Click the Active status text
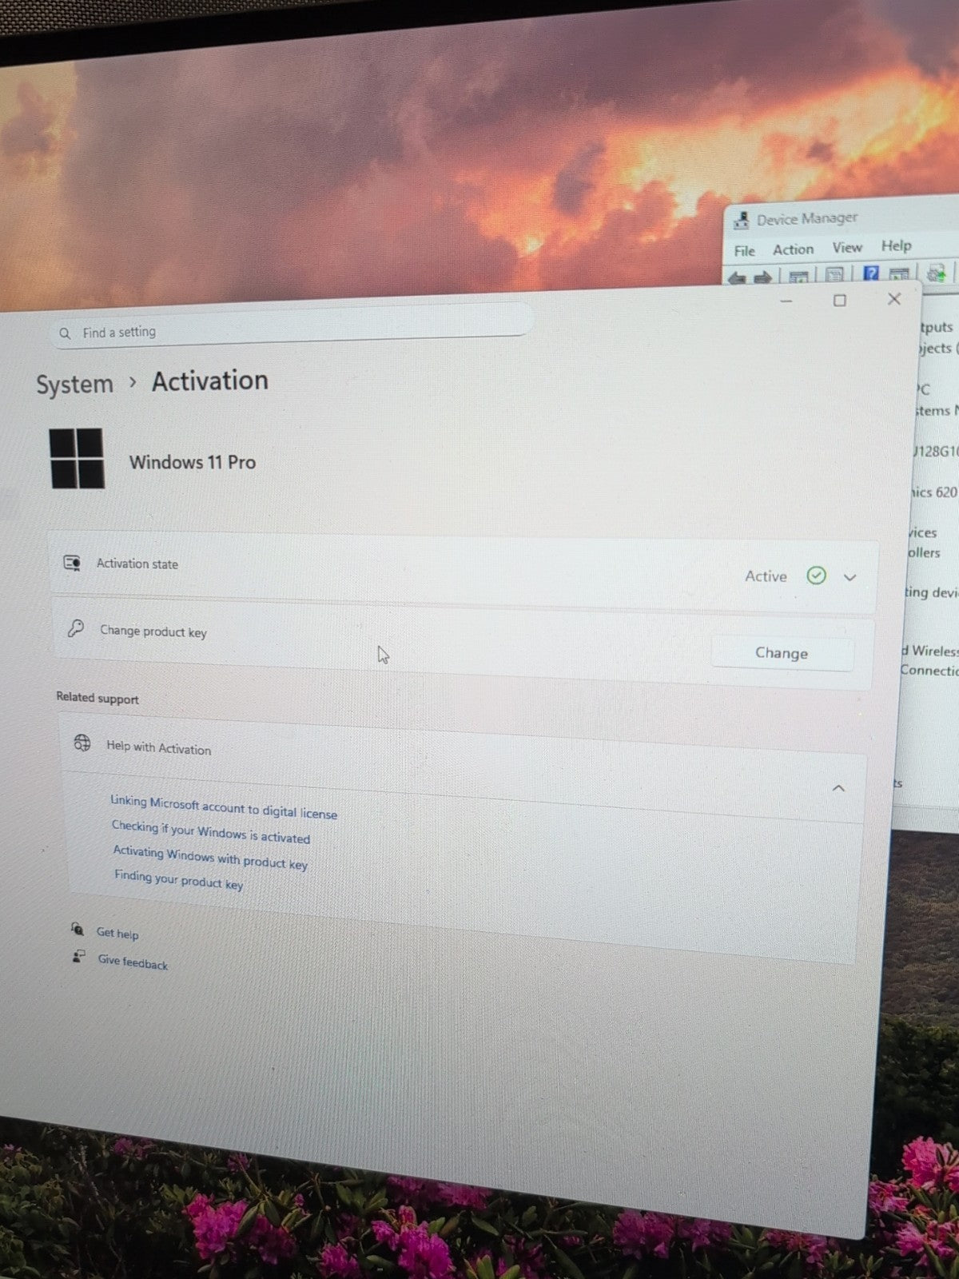The width and height of the screenshot is (959, 1279). (x=766, y=576)
